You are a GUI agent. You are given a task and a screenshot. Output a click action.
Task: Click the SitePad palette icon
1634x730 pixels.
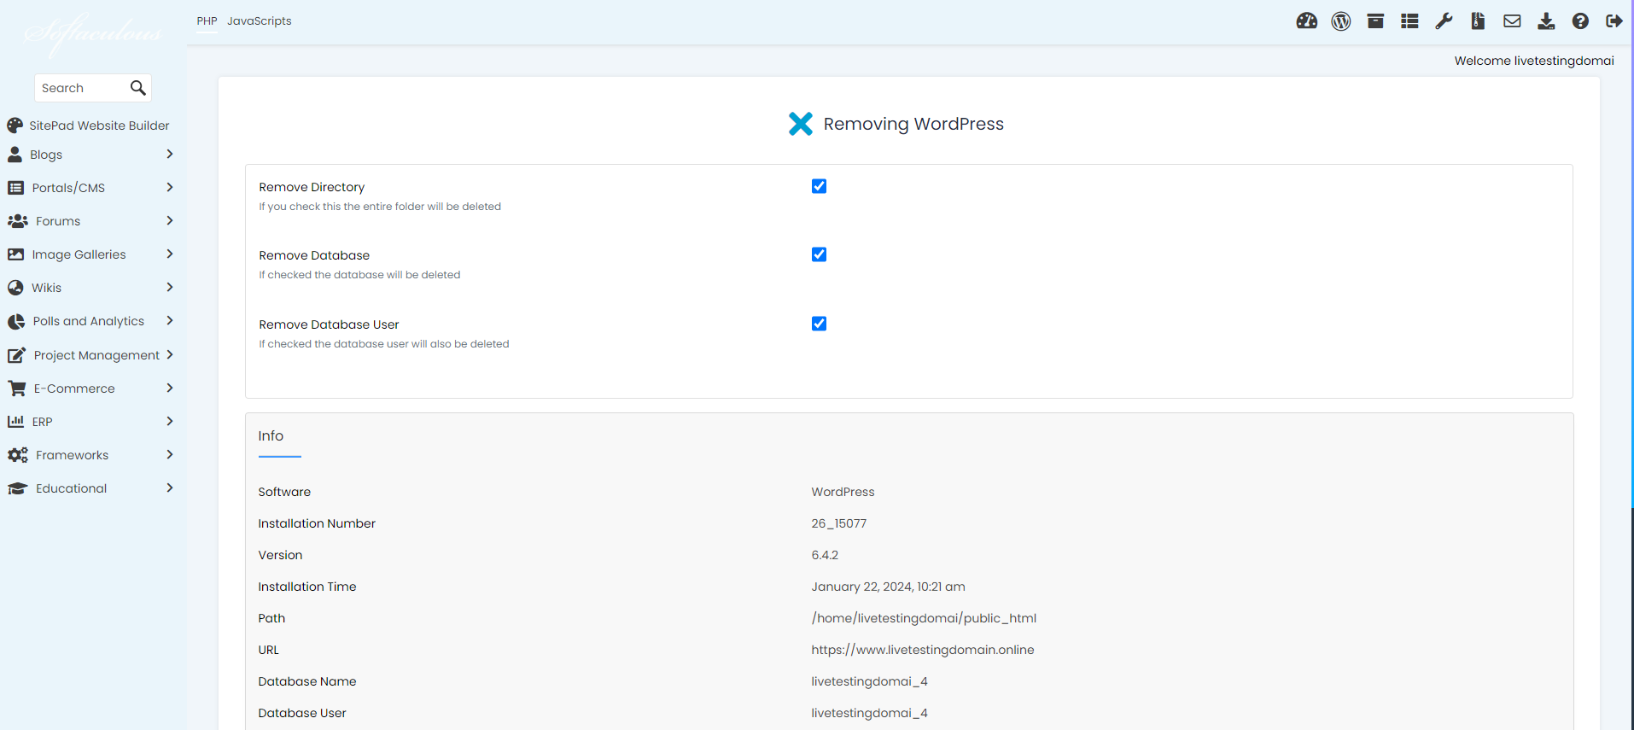tap(15, 126)
